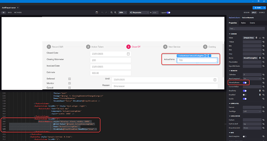This screenshot has height=141, width=267.
Task: Click the link icon beside Max property
Action: click(x=264, y=50)
